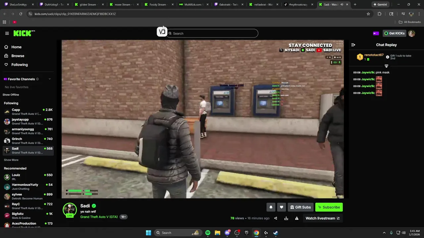
Task: Mute the tab audio on the Sadi tab
Action: (342, 5)
